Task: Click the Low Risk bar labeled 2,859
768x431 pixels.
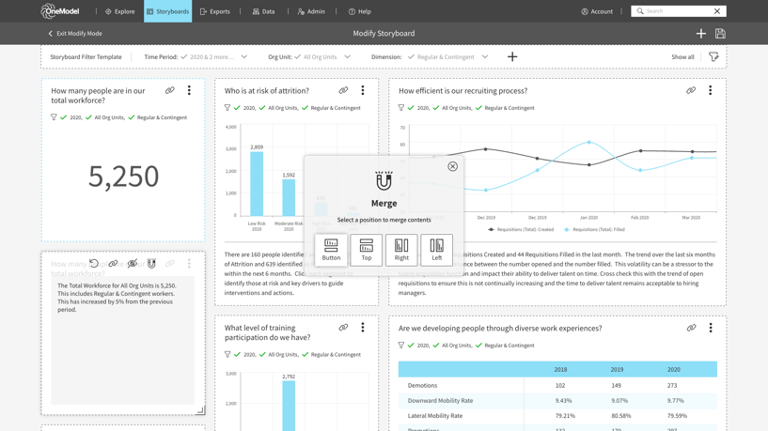Action: (x=257, y=183)
